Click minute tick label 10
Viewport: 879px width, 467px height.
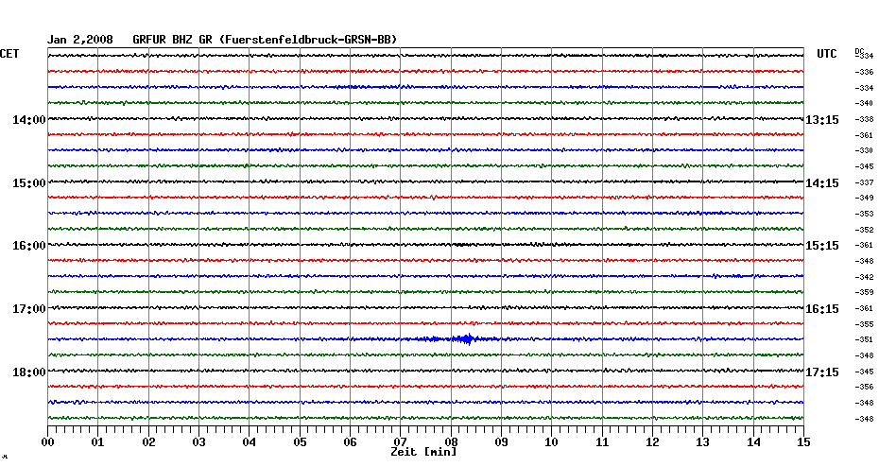click(x=552, y=441)
